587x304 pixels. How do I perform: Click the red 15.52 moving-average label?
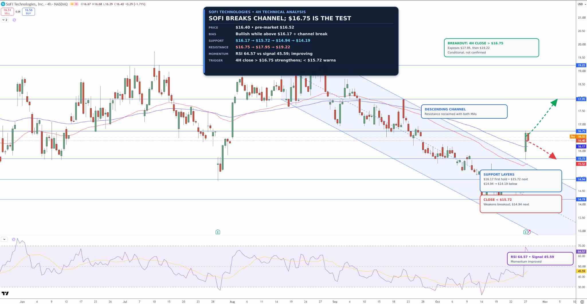pyautogui.click(x=581, y=164)
